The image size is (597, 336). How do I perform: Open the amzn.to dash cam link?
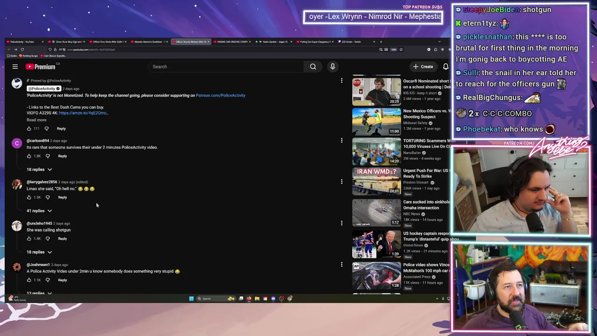point(83,113)
